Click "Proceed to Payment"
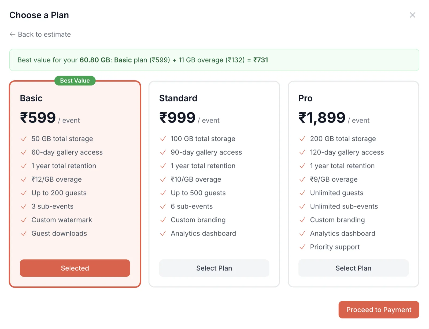Viewport: 429px width, 329px height. (379, 310)
